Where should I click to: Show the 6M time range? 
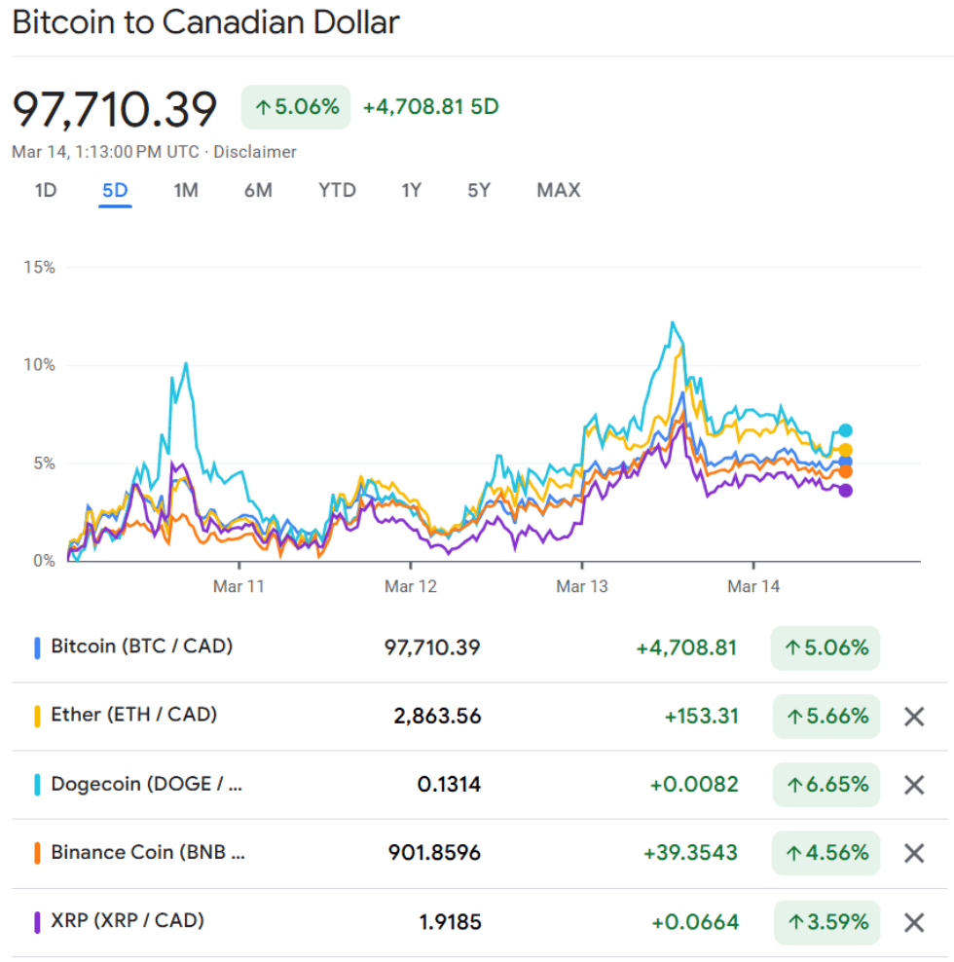point(258,190)
